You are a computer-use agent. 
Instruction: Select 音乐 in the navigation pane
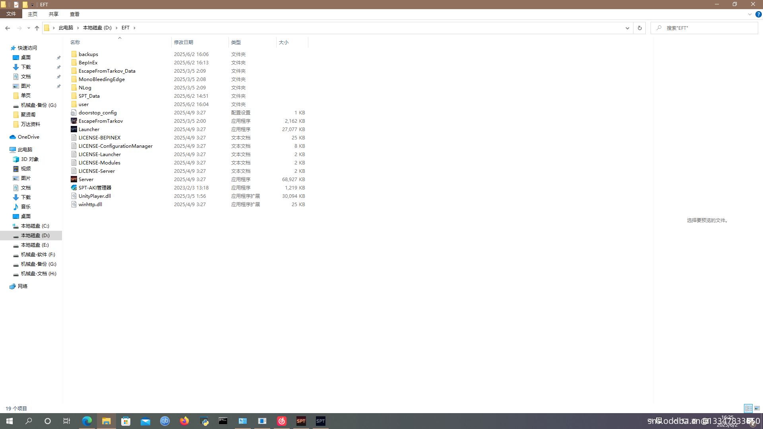(26, 207)
